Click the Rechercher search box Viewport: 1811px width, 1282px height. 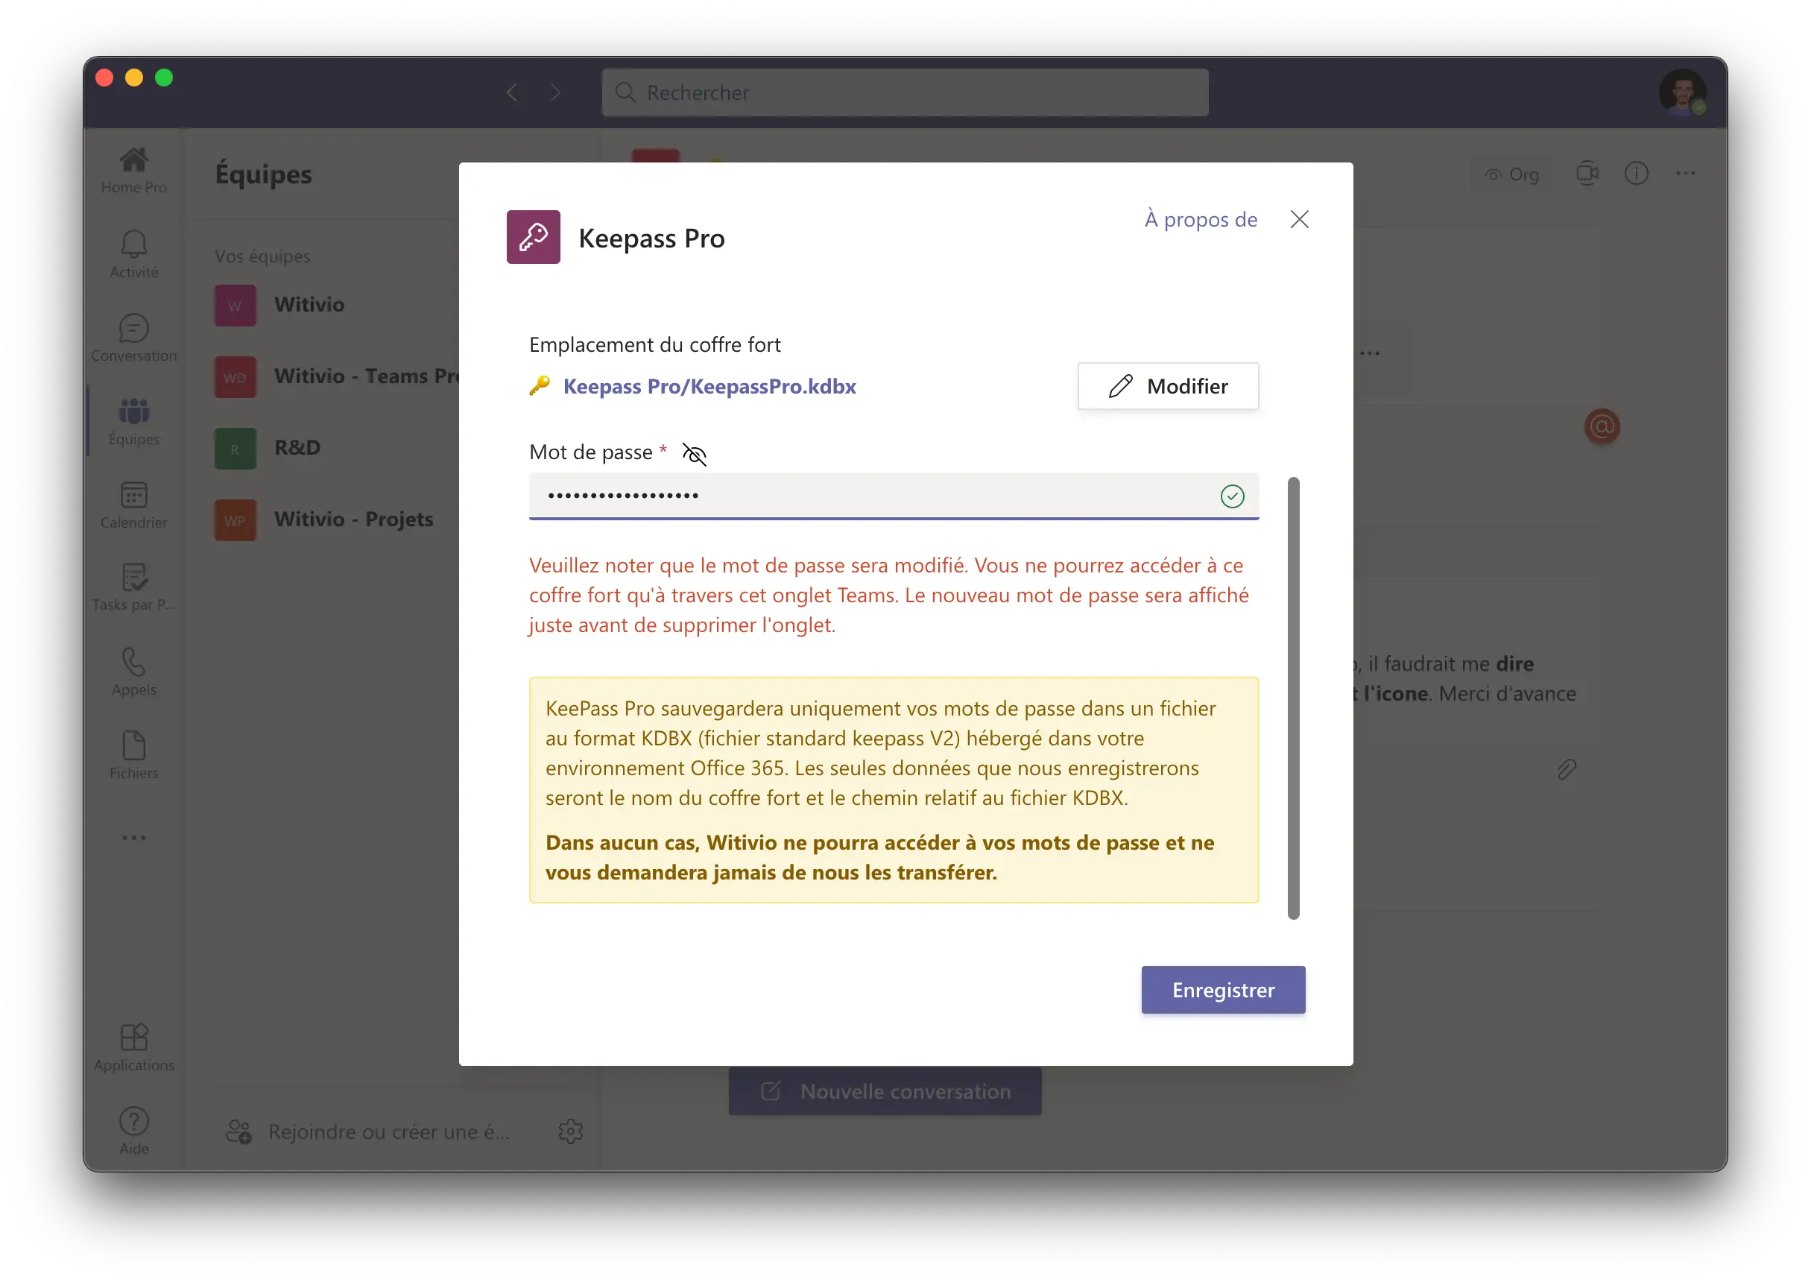904,92
